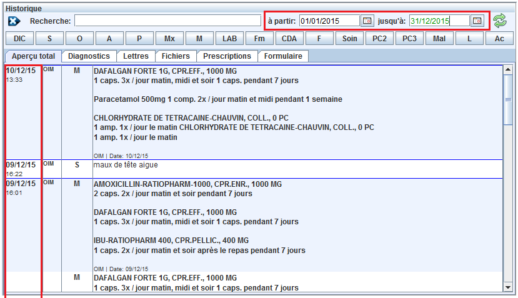Screen dimensions: 518x298
Task: Click the 'jusqu'à' end date field
Action: [439, 21]
